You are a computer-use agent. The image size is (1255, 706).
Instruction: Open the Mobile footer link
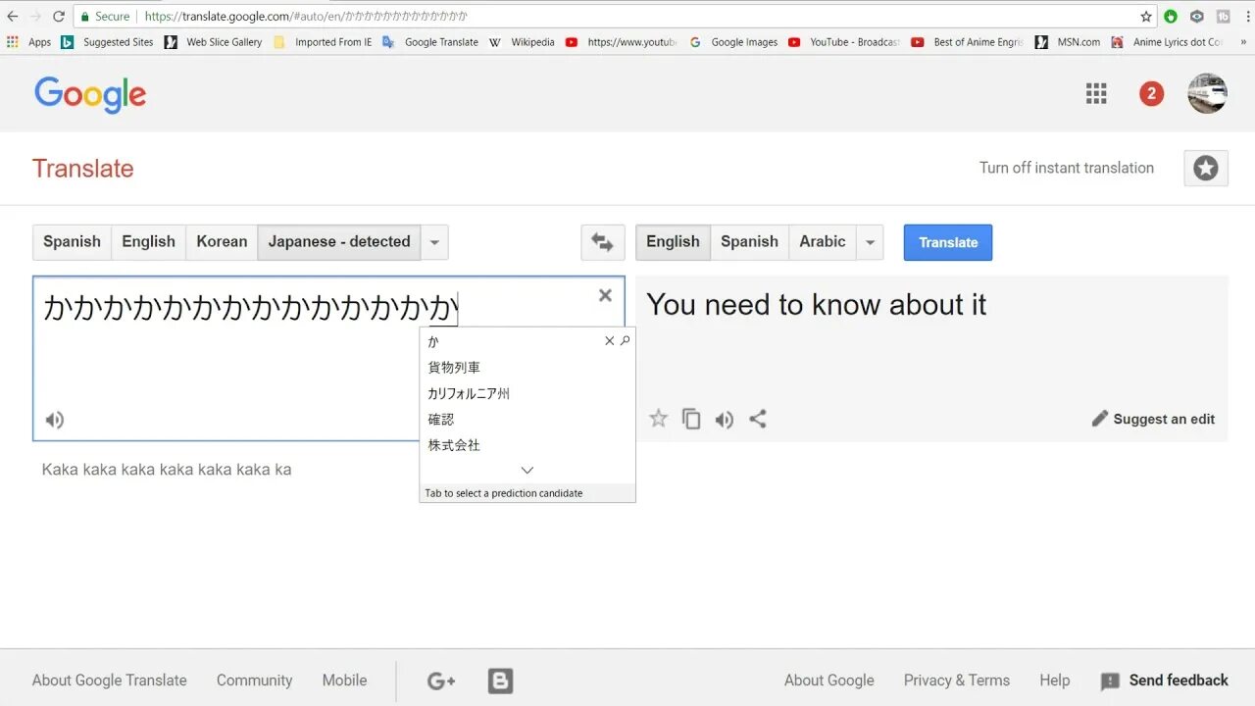tap(344, 681)
